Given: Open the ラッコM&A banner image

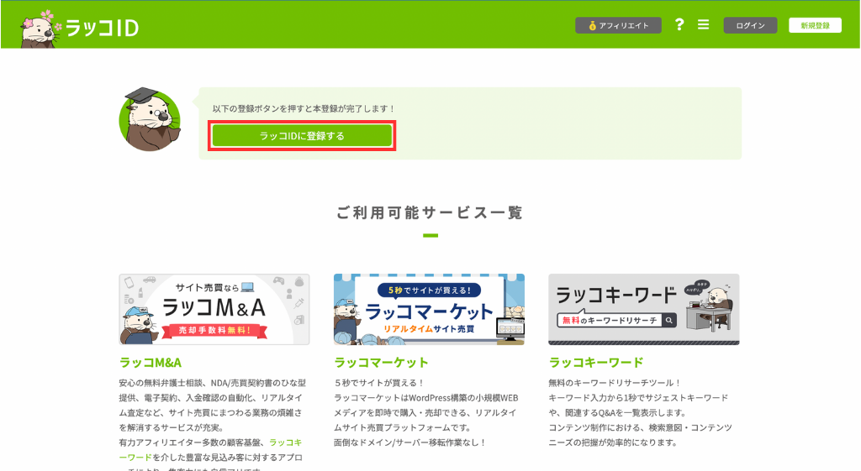Looking at the screenshot, I should point(214,309).
